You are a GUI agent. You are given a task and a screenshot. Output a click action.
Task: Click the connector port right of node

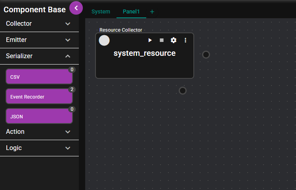(206, 55)
